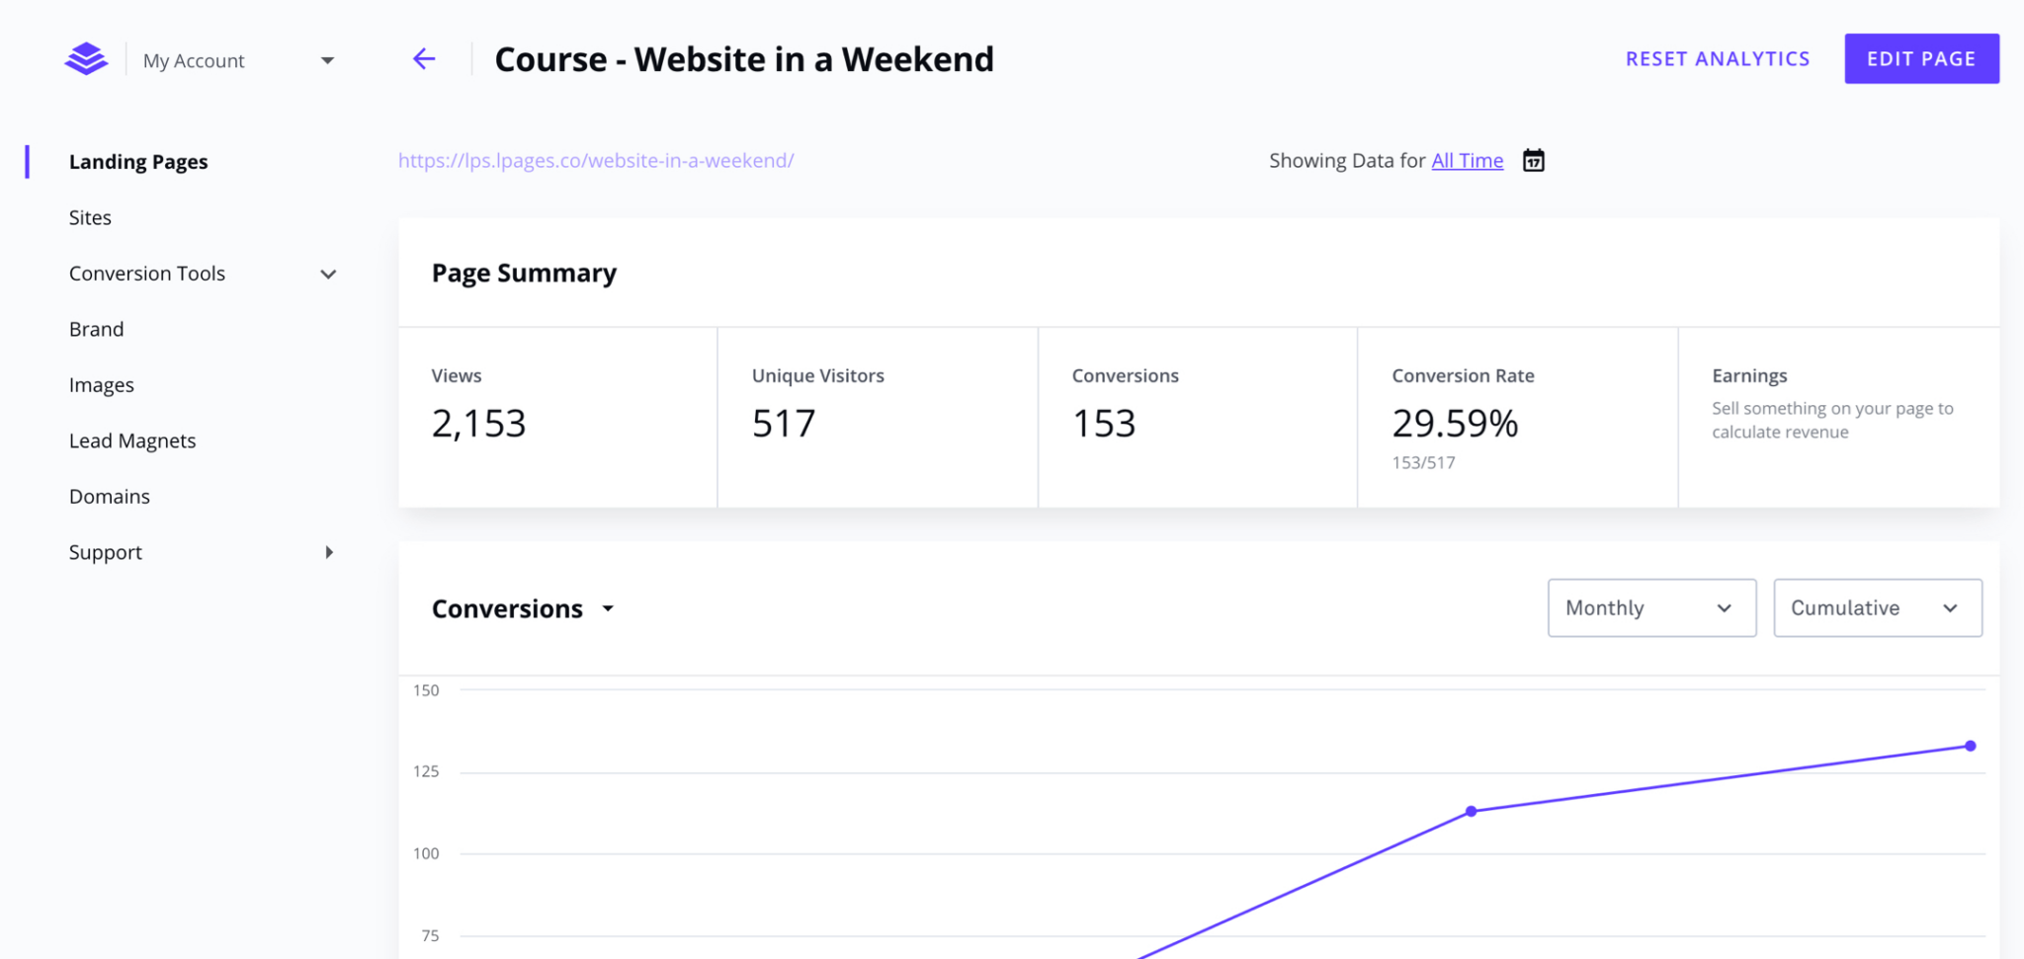Open the website-in-a-weekend page URL

(596, 160)
